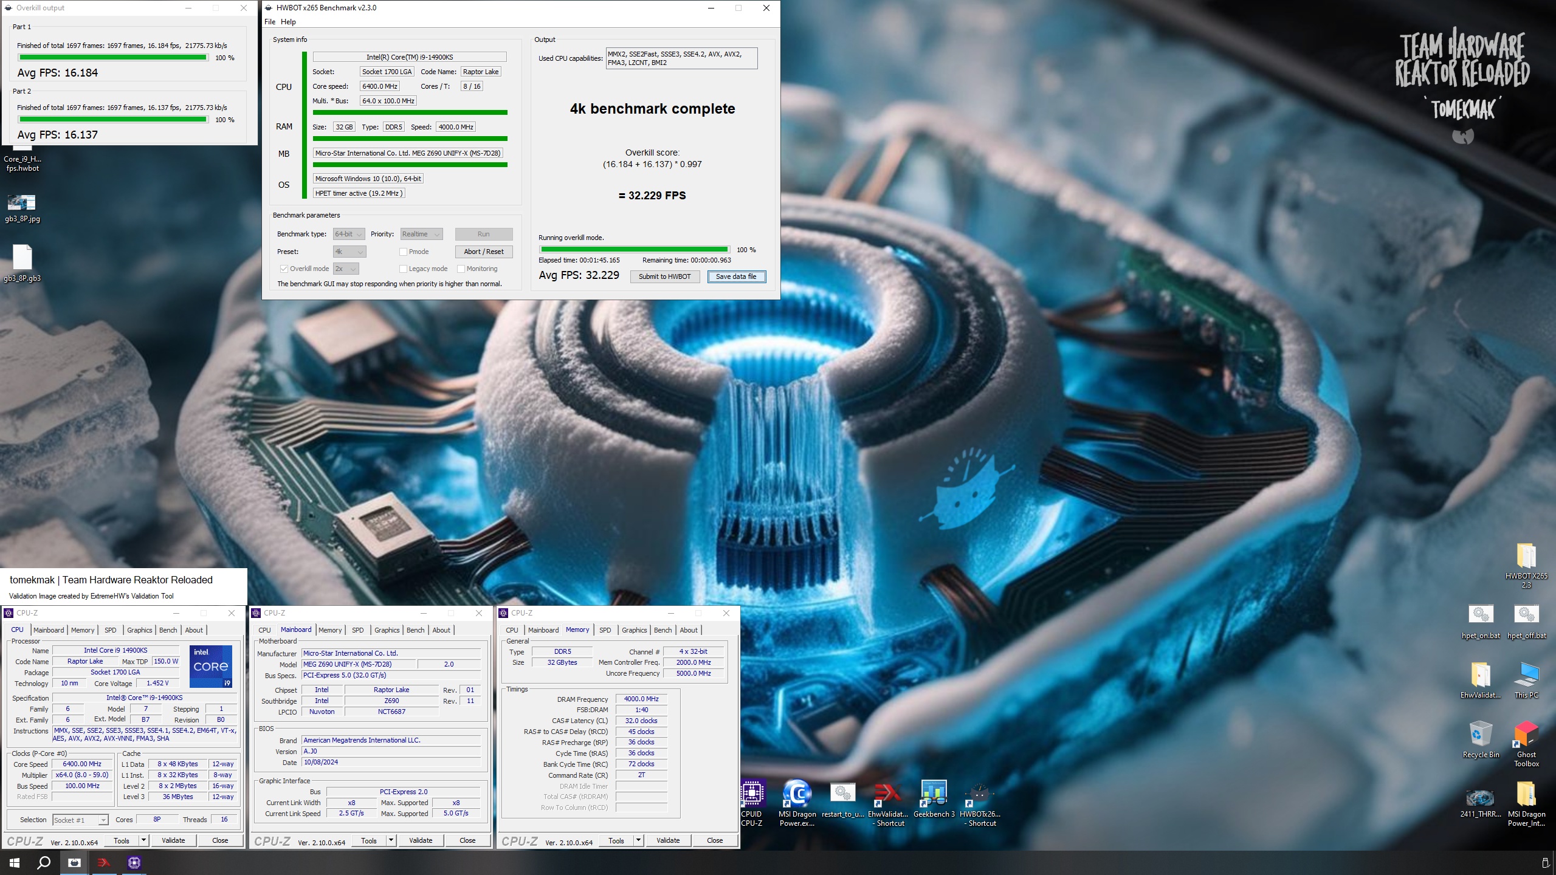Expand Tools arrow in CPU-Z Mainboard window
1556x875 pixels.
coord(391,840)
